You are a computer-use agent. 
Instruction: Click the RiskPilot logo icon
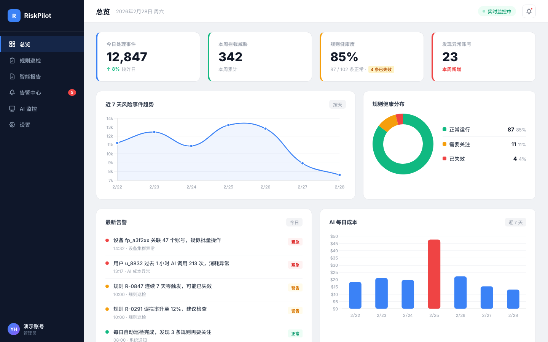tap(14, 16)
